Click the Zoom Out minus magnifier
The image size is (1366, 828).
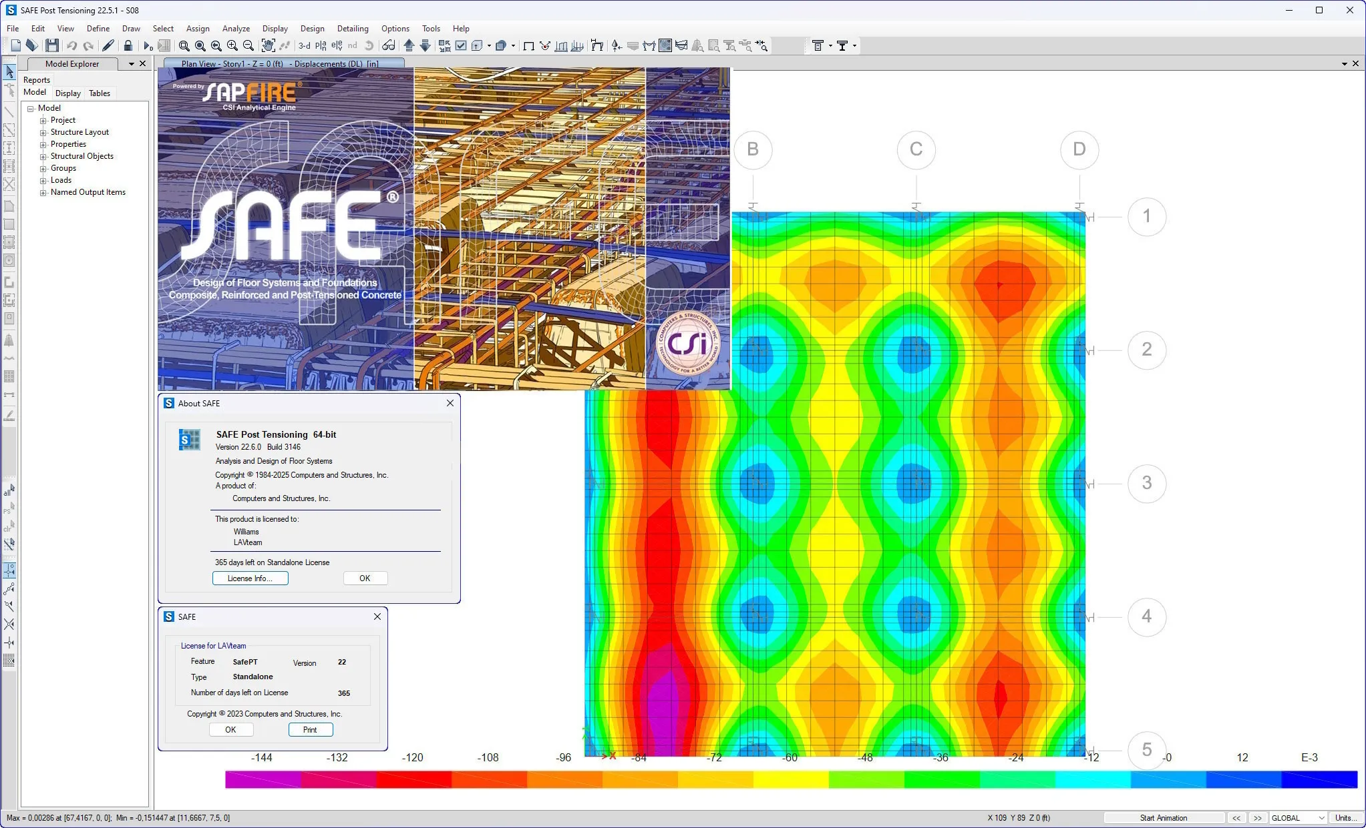tap(248, 46)
